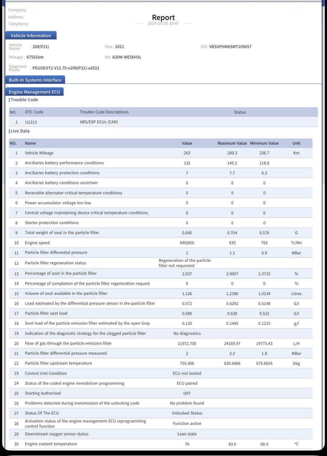Click flow of gas value 21972.700

(187, 344)
